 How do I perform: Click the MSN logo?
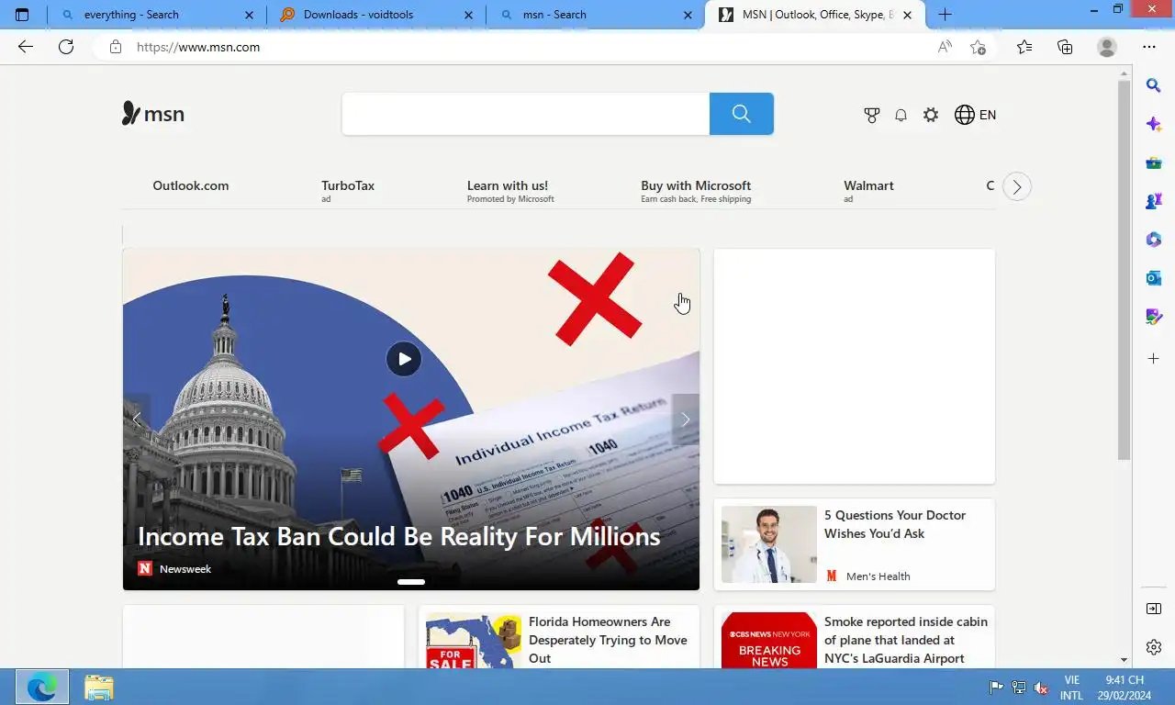(x=153, y=114)
